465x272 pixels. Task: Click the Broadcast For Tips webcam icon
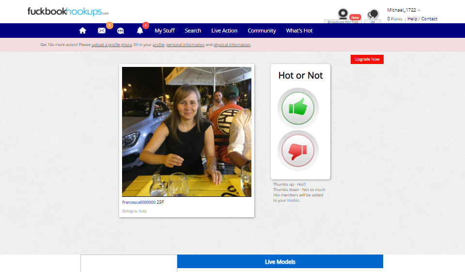(343, 15)
